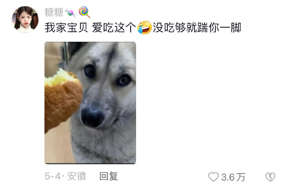Image resolution: width=288 pixels, height=187 pixels.
Task: Click the dog's chest fur in photo
Action: click(103, 147)
